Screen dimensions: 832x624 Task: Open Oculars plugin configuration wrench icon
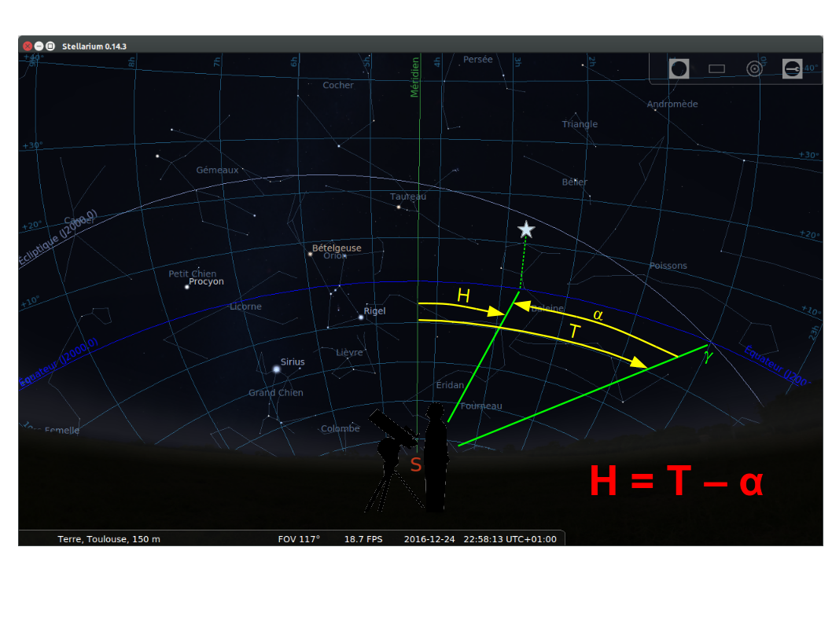click(x=792, y=69)
